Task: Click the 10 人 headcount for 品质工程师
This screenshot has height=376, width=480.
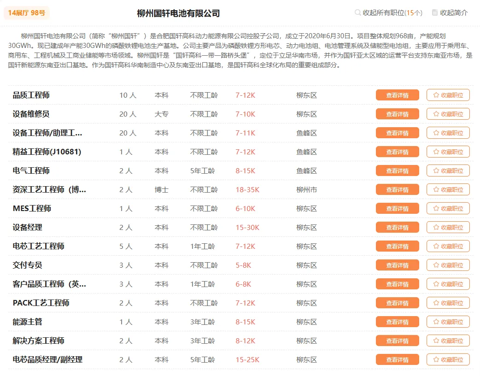Action: (x=128, y=95)
